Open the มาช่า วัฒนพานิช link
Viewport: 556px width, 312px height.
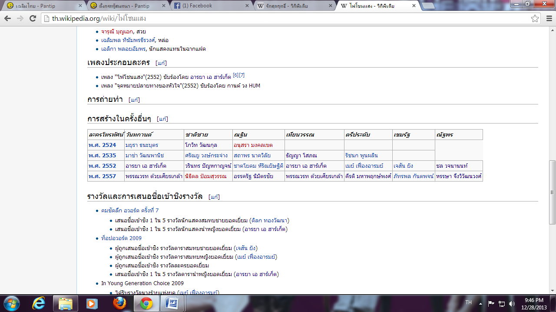click(x=145, y=156)
